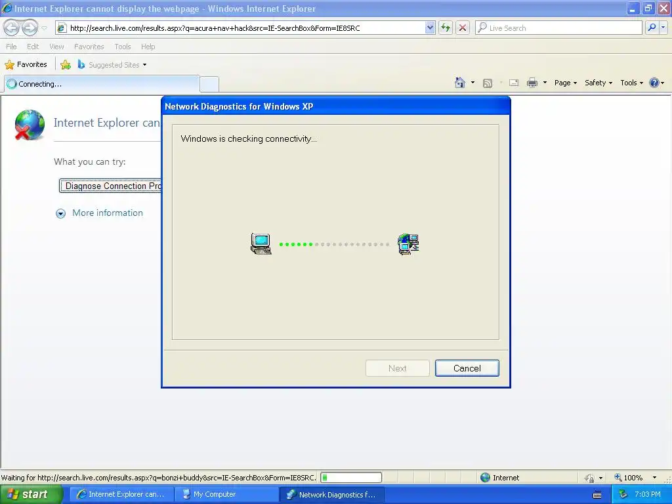Click the Print icon
Image resolution: width=672 pixels, height=504 pixels.
(x=532, y=83)
